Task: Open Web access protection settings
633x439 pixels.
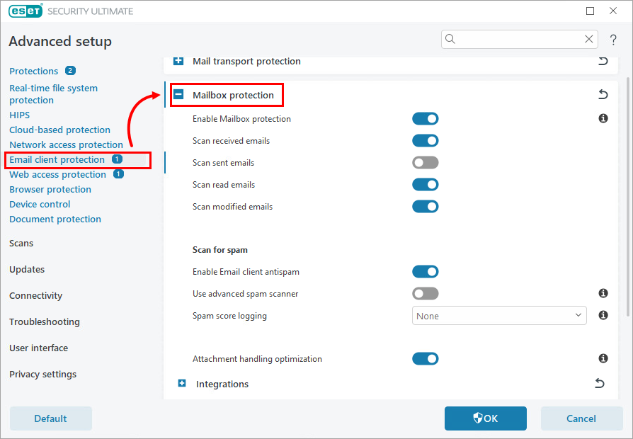Action: pyautogui.click(x=58, y=175)
